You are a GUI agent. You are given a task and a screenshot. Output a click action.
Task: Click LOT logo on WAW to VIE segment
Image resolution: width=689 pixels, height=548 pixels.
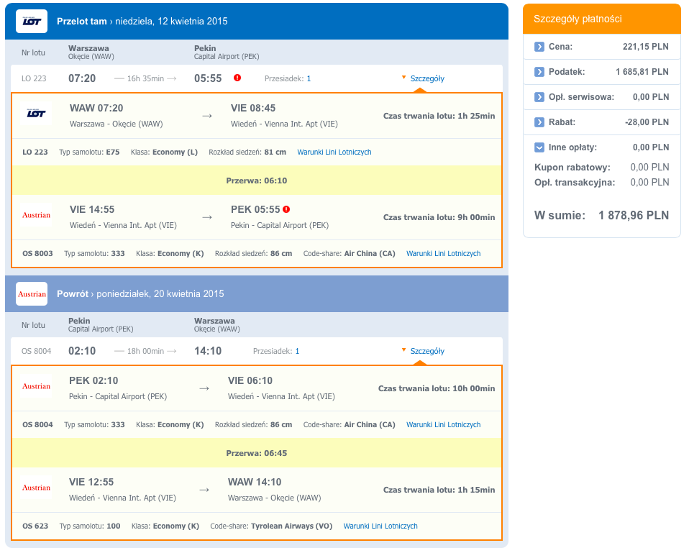(x=36, y=114)
